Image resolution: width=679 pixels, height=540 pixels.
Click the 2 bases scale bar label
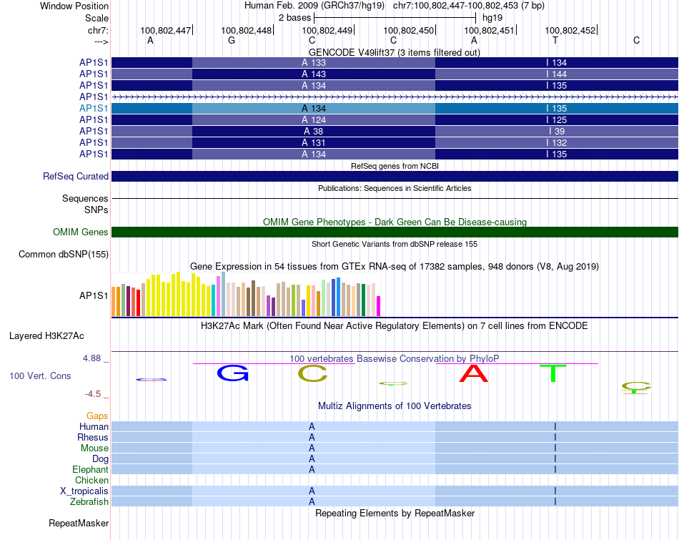tap(295, 18)
